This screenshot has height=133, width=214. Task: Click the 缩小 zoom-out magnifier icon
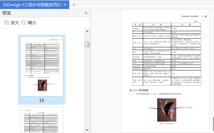pyautogui.click(x=24, y=22)
